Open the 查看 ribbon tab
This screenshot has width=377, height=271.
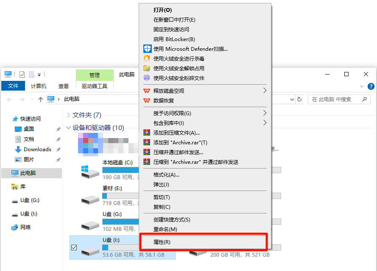(64, 86)
